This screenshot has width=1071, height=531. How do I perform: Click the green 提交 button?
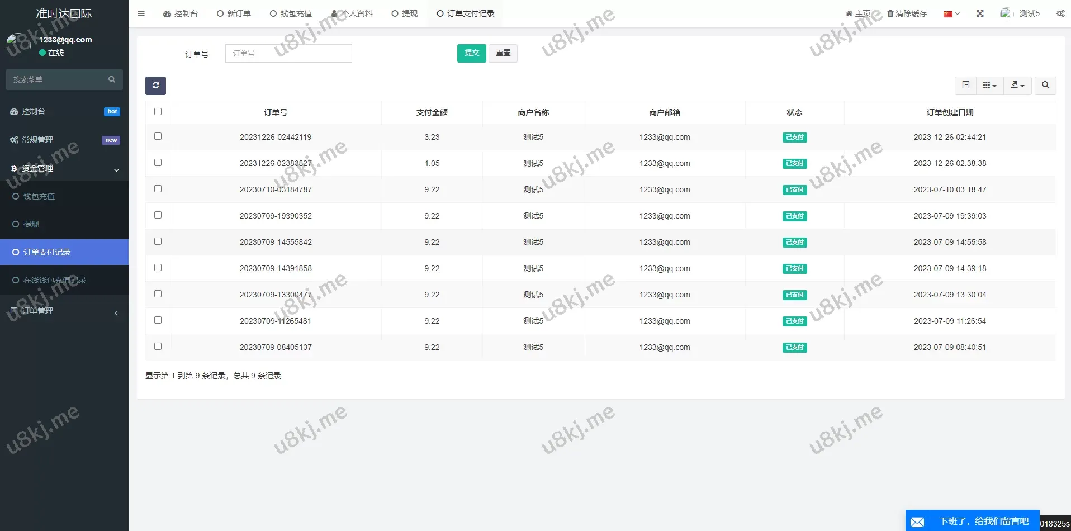(471, 53)
